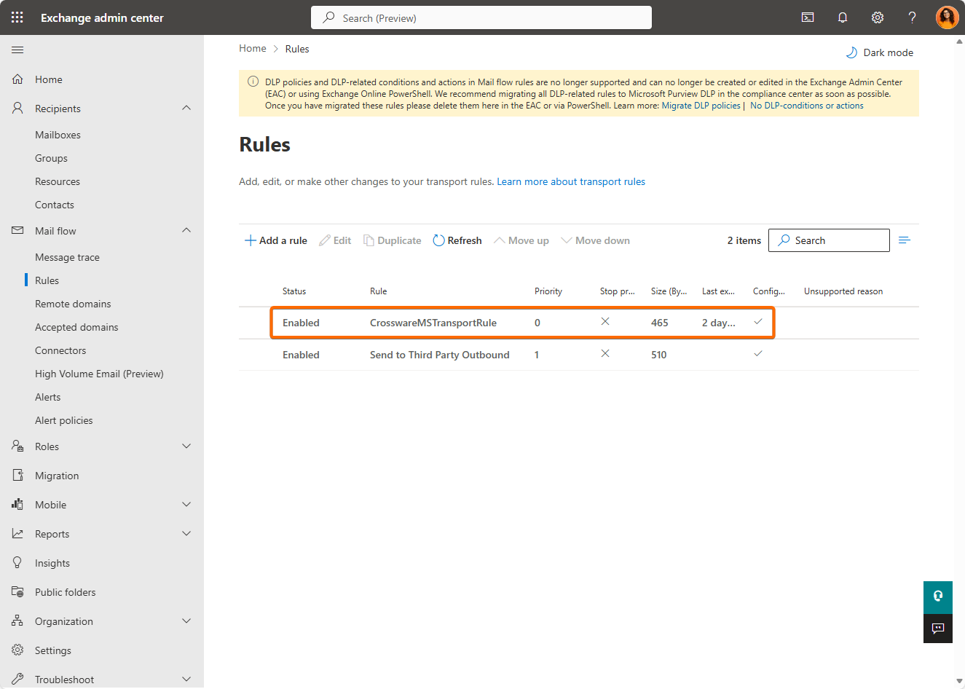
Task: Open the feedback chat icon
Action: [938, 628]
